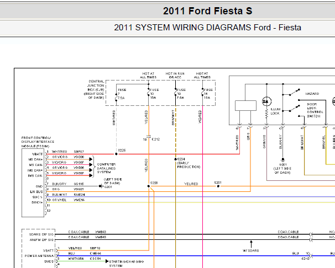This screenshot has width=335, height=268.
Task: Click the '2011 Ford Fiesta S' title
Action: tap(207, 11)
